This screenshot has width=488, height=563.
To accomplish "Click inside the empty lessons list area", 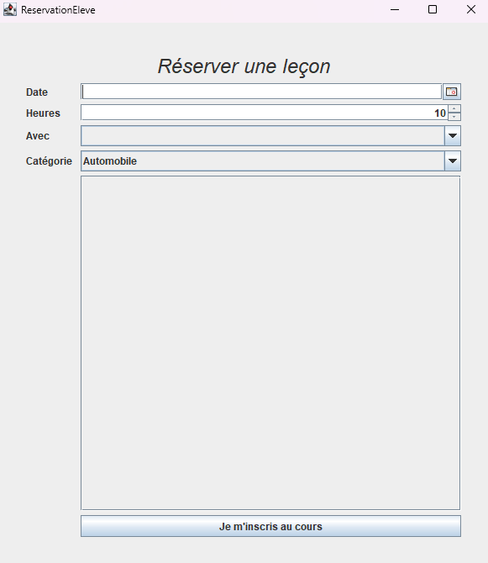I will [270, 343].
